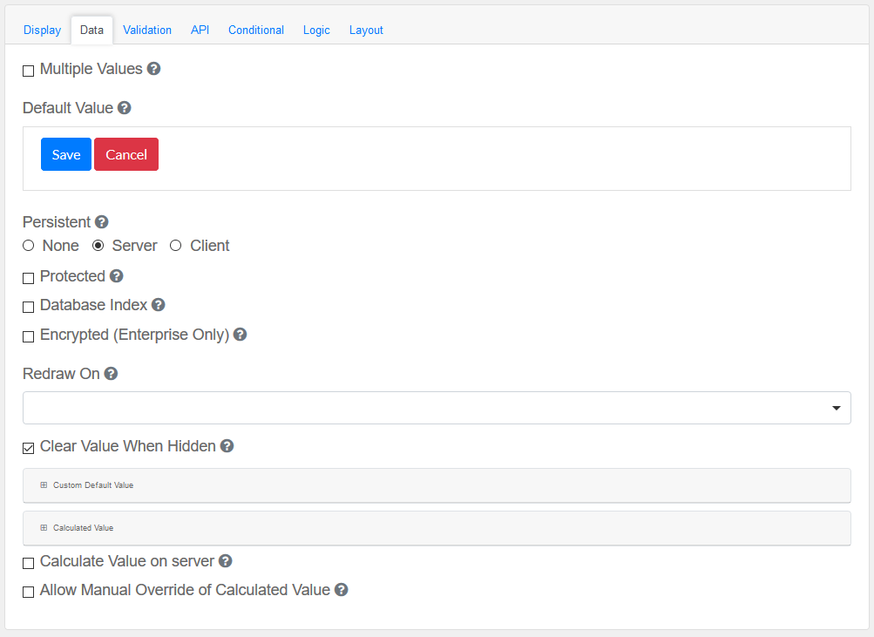
Task: Open the Redraw On dropdown
Action: coord(437,408)
